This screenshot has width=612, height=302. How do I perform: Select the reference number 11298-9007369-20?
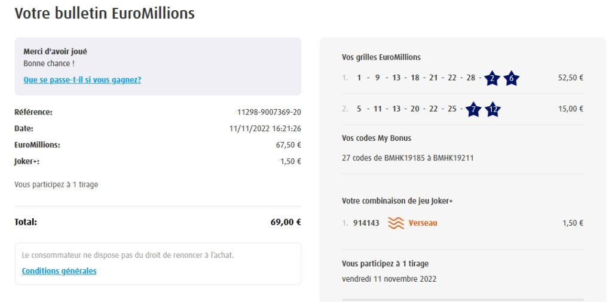tap(269, 112)
